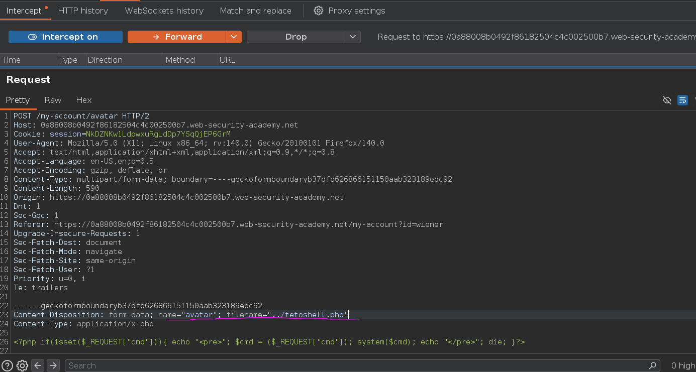Image resolution: width=696 pixels, height=372 pixels.
Task: Click the Accept header line
Action: [x=174, y=152]
